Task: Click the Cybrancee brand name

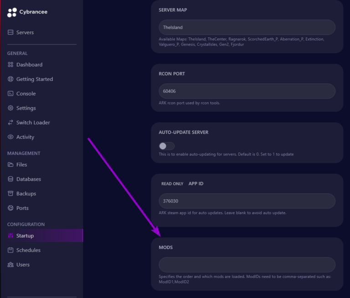Action: point(33,12)
